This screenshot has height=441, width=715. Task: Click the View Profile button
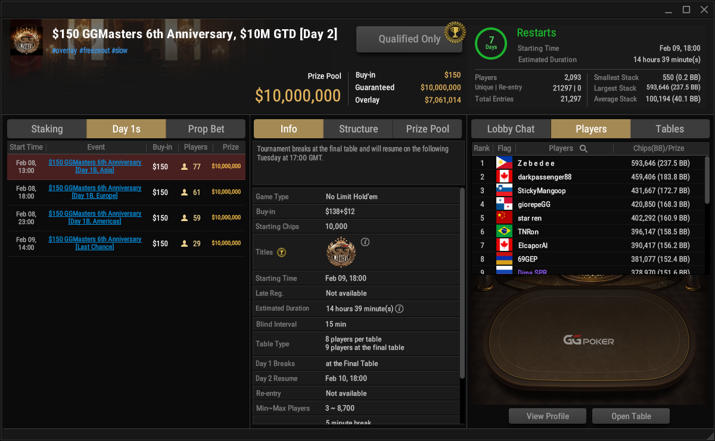[x=548, y=416]
